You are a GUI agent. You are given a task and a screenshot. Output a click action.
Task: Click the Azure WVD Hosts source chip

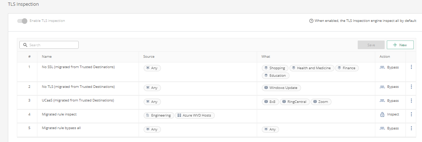point(195,115)
